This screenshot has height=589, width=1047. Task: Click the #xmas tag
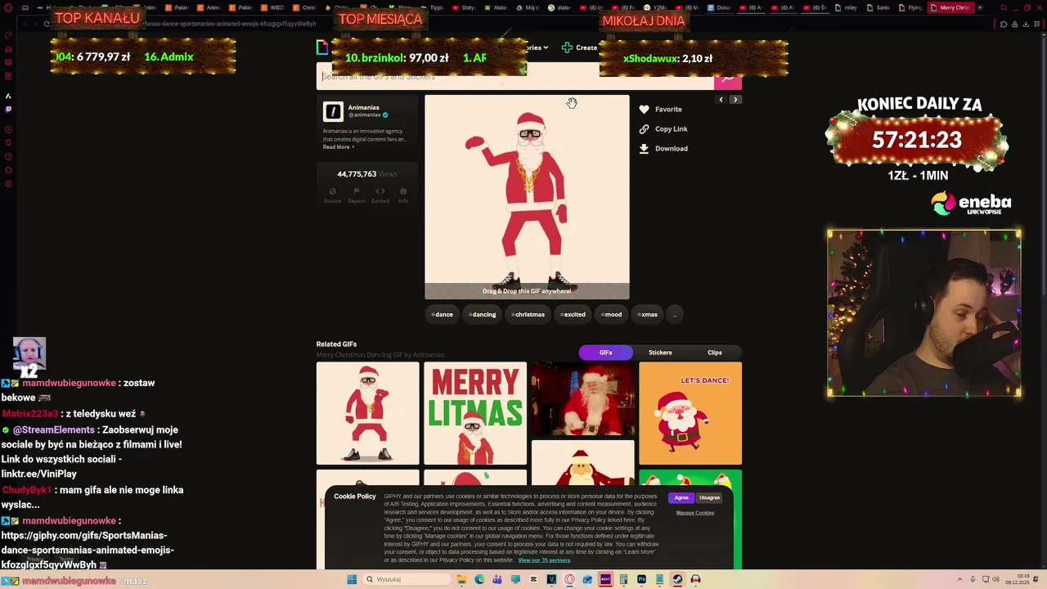(x=648, y=314)
